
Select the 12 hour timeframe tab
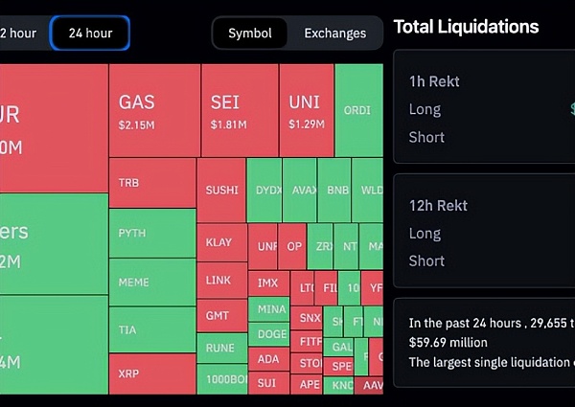click(19, 34)
